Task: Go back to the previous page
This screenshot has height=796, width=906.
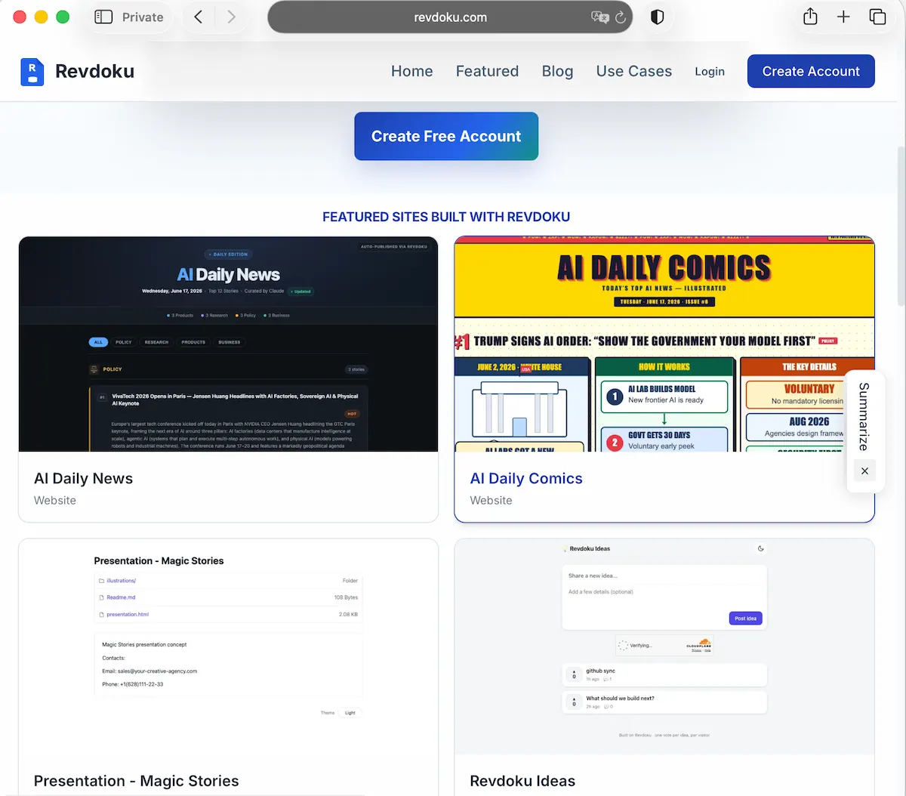Action: [199, 17]
